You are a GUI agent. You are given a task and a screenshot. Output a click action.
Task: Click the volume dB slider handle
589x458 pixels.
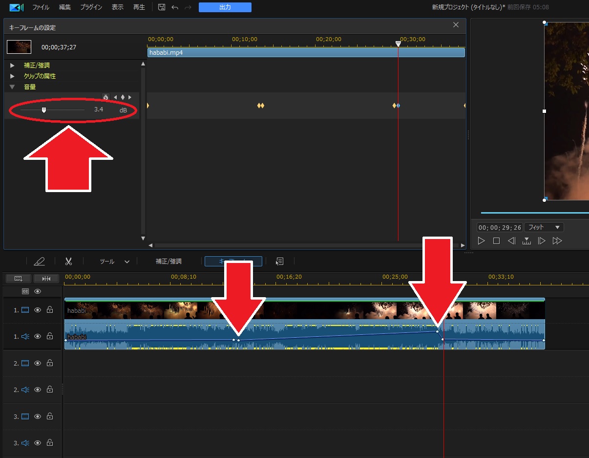(x=44, y=110)
